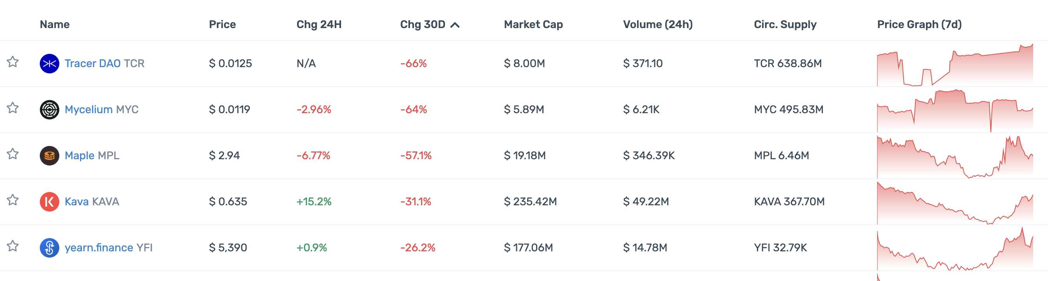Click the Maple coin logo icon
Viewport: 1048px width, 281px height.
tap(49, 156)
